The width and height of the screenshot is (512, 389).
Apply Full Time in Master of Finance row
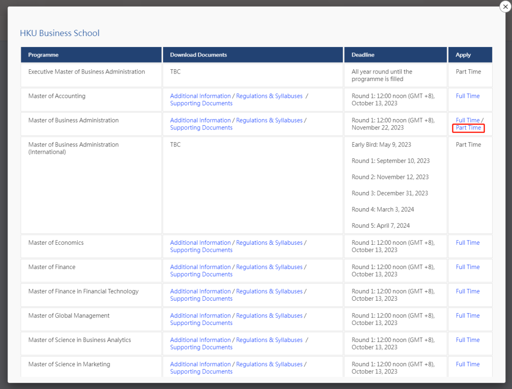[467, 267]
